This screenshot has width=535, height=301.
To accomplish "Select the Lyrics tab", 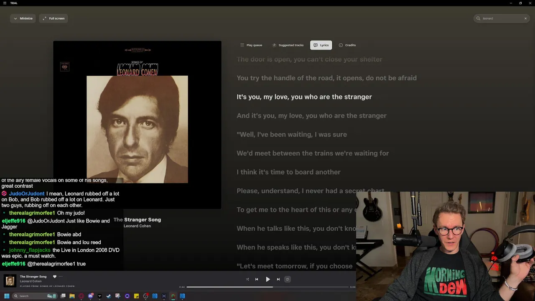I will [x=321, y=45].
